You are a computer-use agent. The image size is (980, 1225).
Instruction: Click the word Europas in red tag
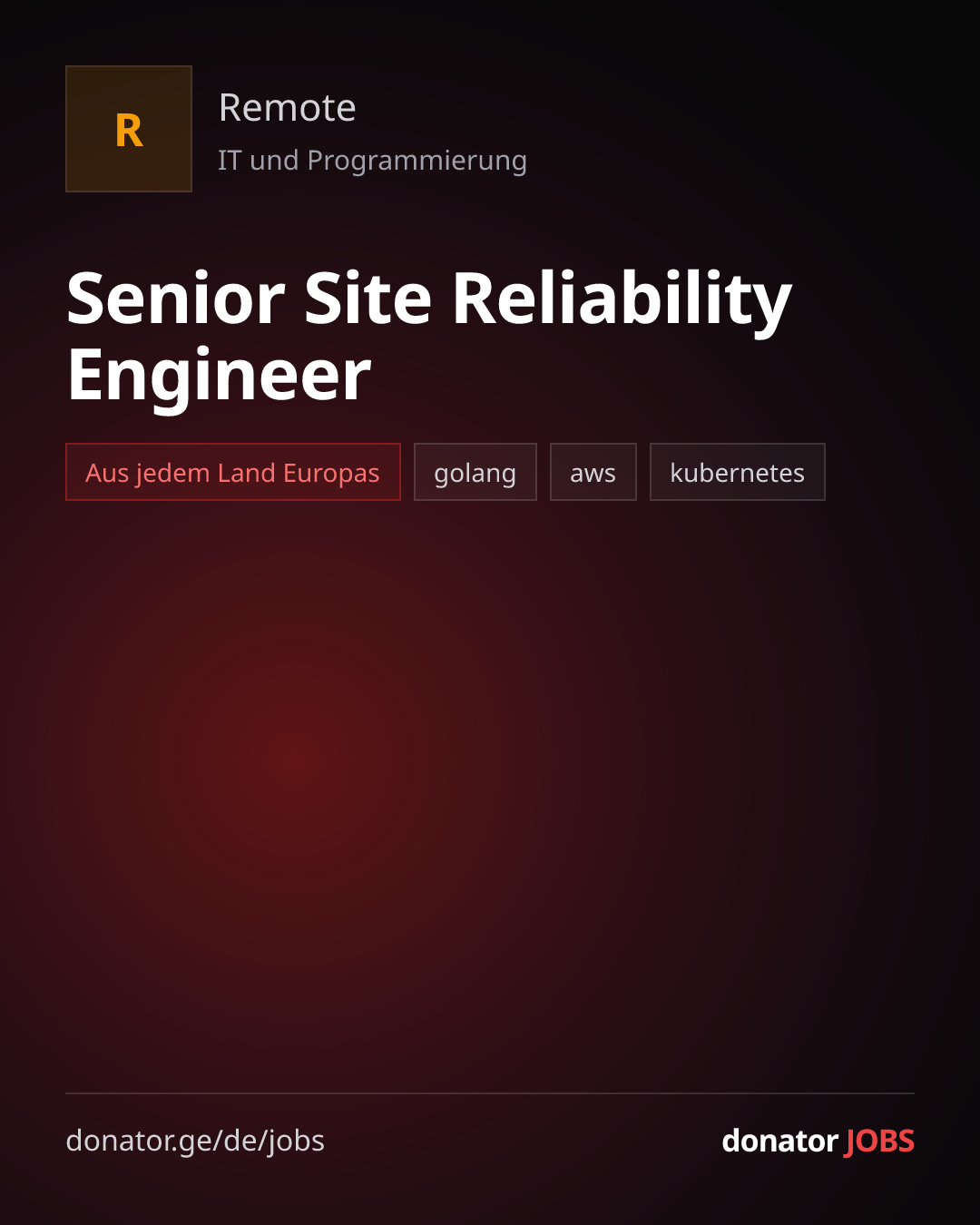pyautogui.click(x=331, y=473)
